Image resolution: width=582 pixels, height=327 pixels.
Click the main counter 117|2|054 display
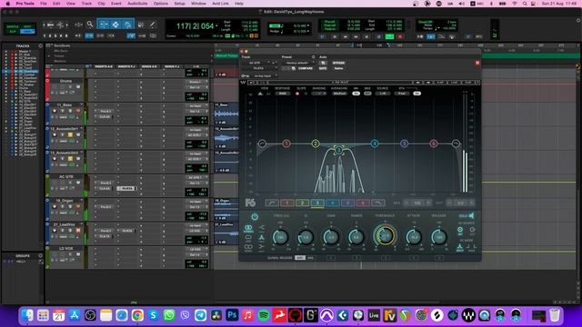pyautogui.click(x=195, y=26)
